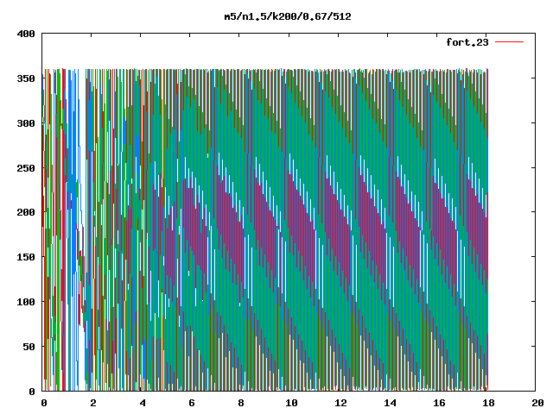Click y-axis label 150
553x414 pixels.
coord(26,257)
